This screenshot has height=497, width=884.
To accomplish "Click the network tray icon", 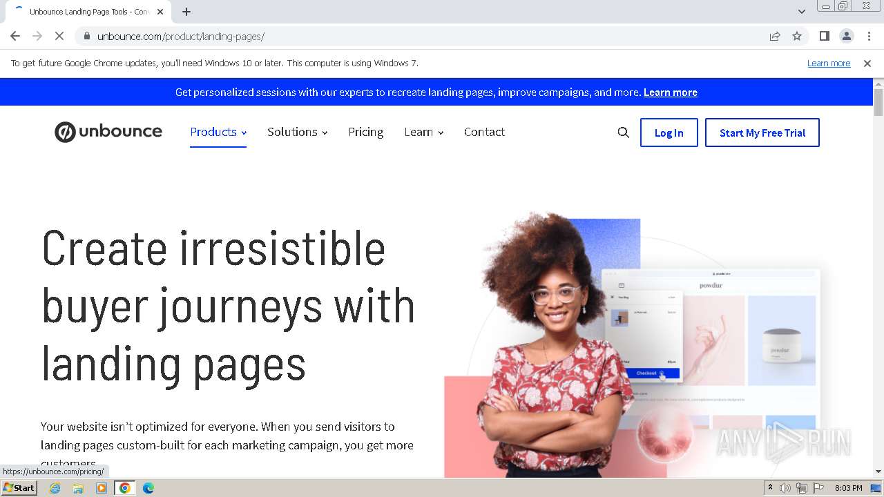I will (802, 488).
